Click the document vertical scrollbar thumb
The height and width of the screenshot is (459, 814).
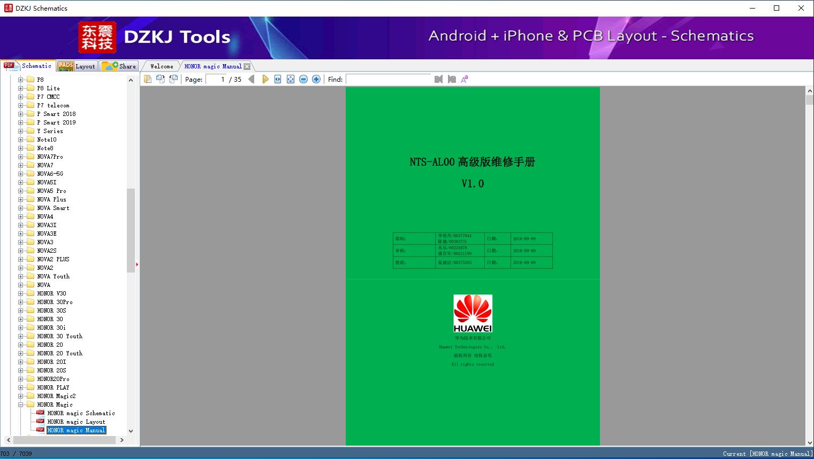(x=810, y=100)
